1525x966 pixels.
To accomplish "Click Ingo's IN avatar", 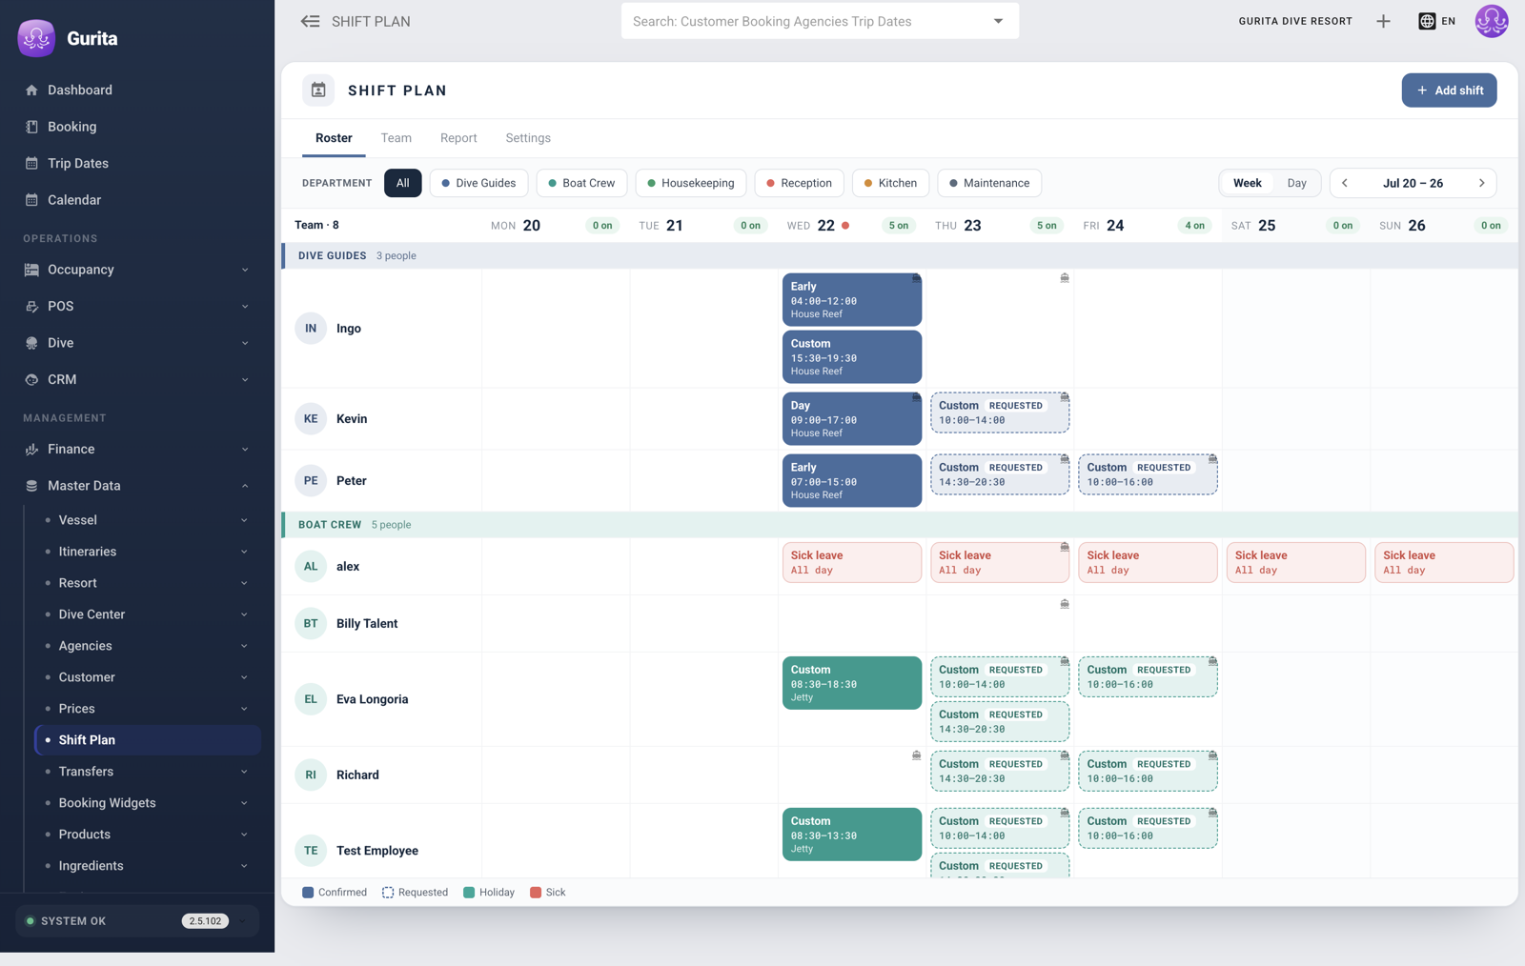I will (311, 328).
